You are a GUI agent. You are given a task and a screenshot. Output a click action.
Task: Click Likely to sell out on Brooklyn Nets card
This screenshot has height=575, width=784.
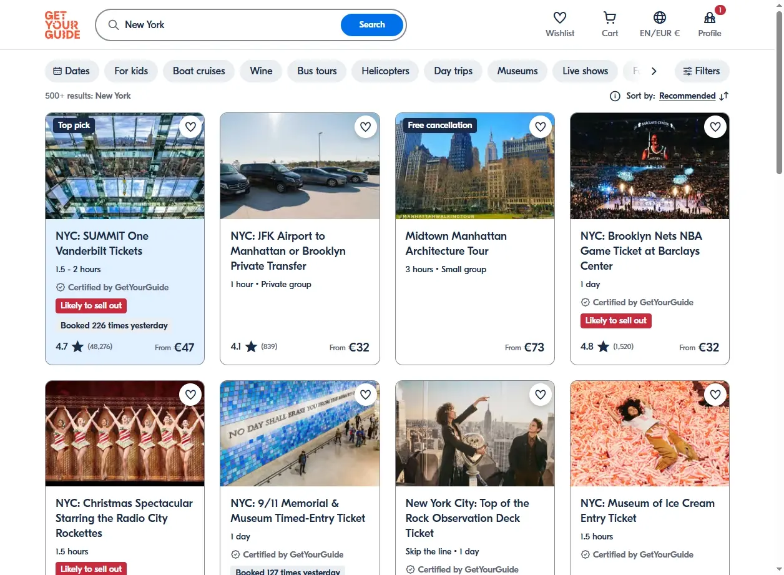point(616,321)
